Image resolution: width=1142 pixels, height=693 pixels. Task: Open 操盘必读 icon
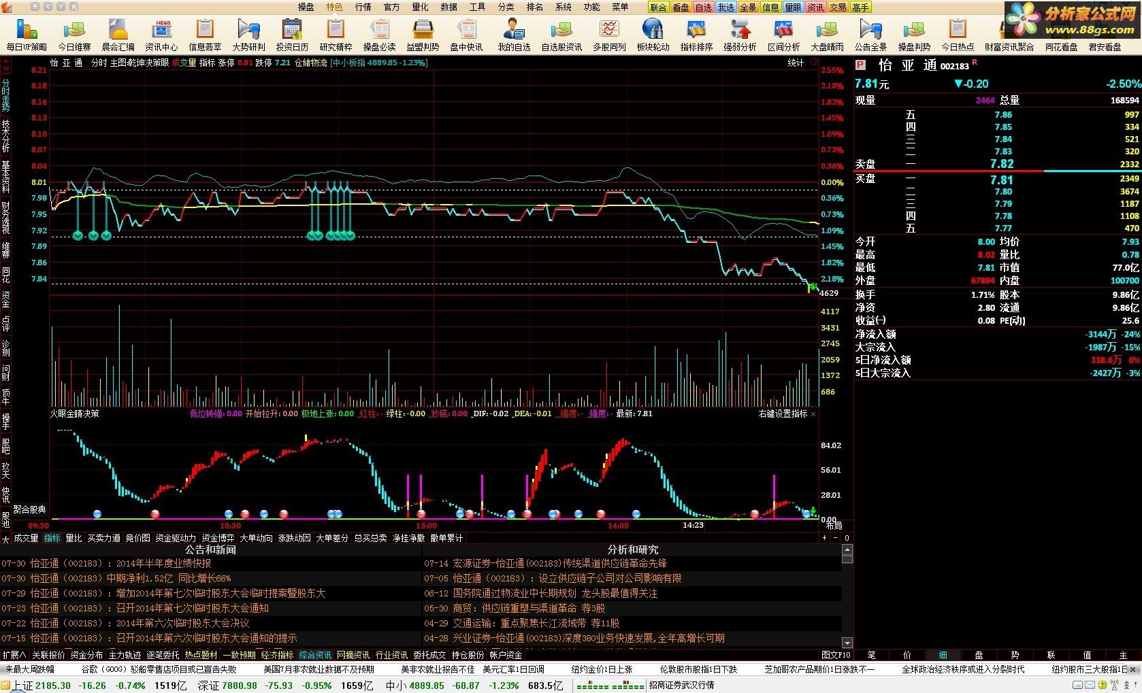379,35
